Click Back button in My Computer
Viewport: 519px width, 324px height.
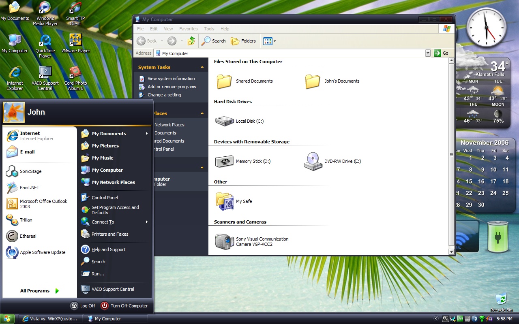point(147,41)
